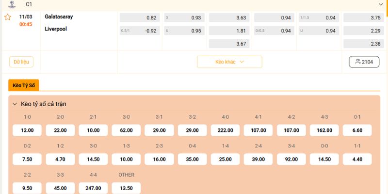The height and width of the screenshot is (194, 388).
Task: Bet on 4-1 score at 107.00
Action: pyautogui.click(x=259, y=130)
